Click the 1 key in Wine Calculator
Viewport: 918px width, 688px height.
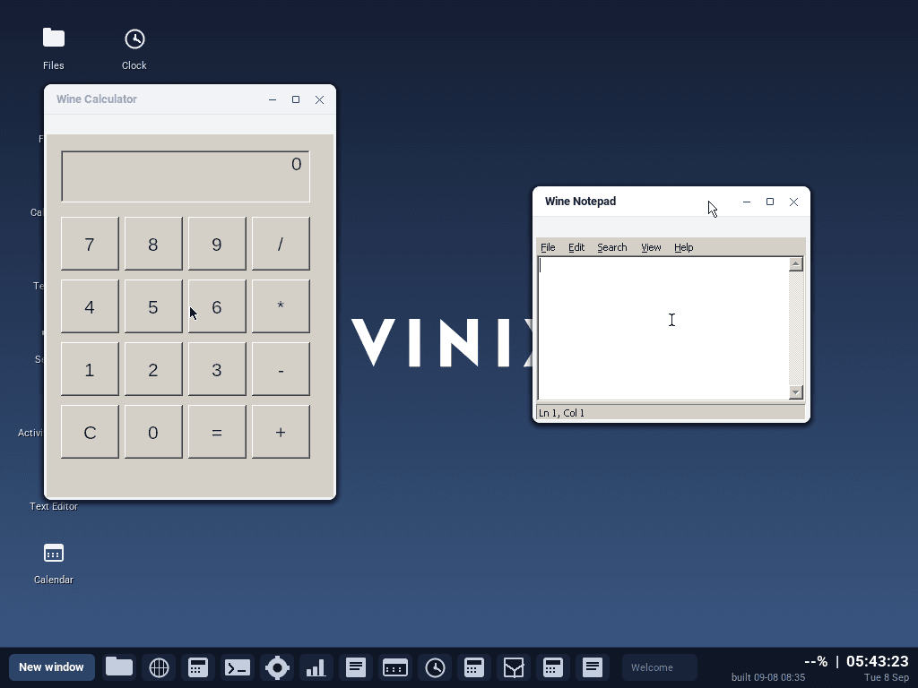tap(90, 369)
